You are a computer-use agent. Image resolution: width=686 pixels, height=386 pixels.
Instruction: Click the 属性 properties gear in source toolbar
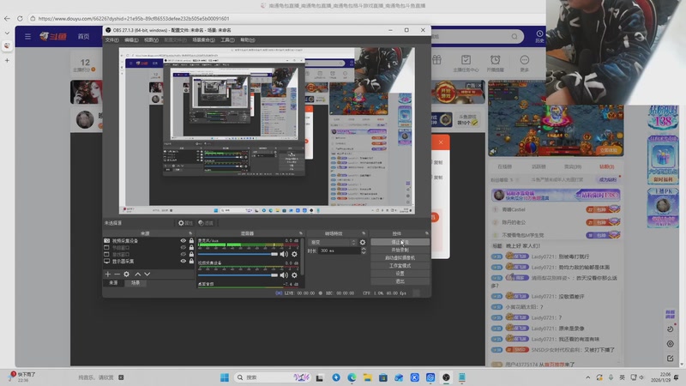[185, 223]
